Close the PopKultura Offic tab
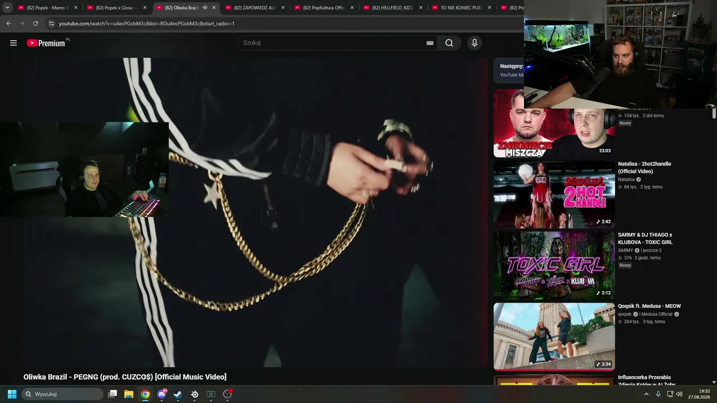The image size is (717, 403). (352, 8)
